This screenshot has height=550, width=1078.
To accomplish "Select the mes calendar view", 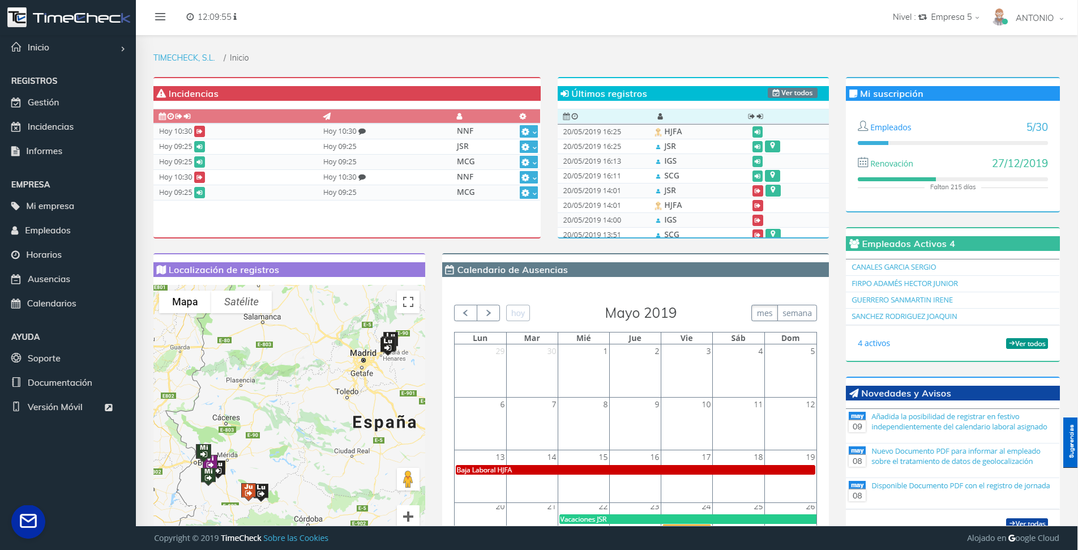I will (764, 313).
